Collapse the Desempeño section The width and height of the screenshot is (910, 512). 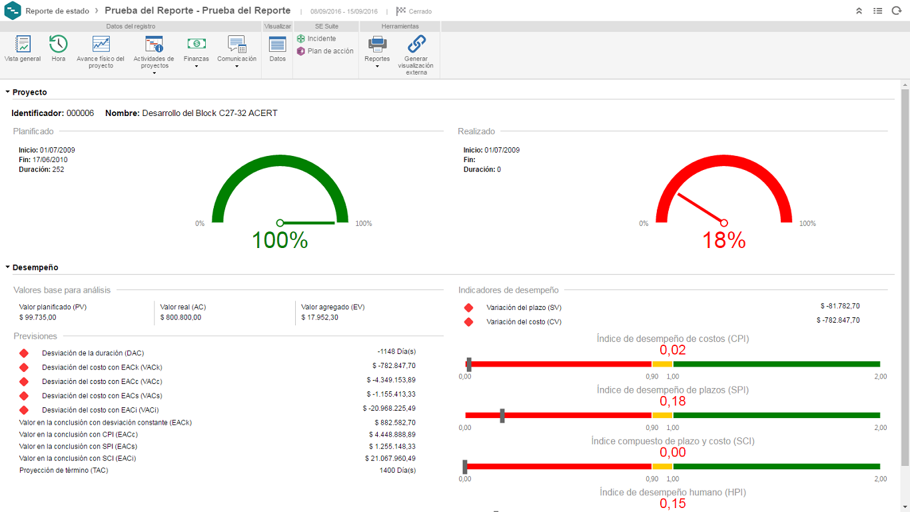tap(8, 268)
